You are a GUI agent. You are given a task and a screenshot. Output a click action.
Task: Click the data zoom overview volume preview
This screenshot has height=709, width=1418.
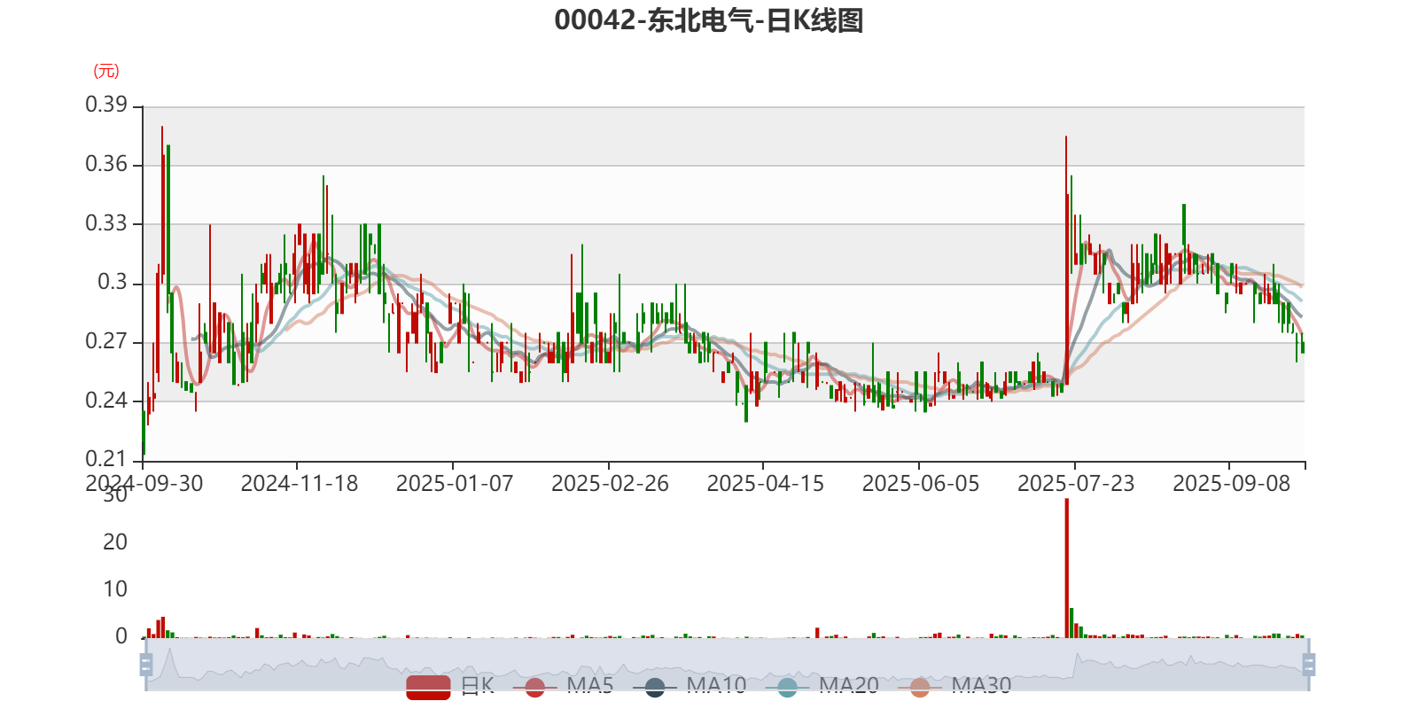click(x=727, y=664)
